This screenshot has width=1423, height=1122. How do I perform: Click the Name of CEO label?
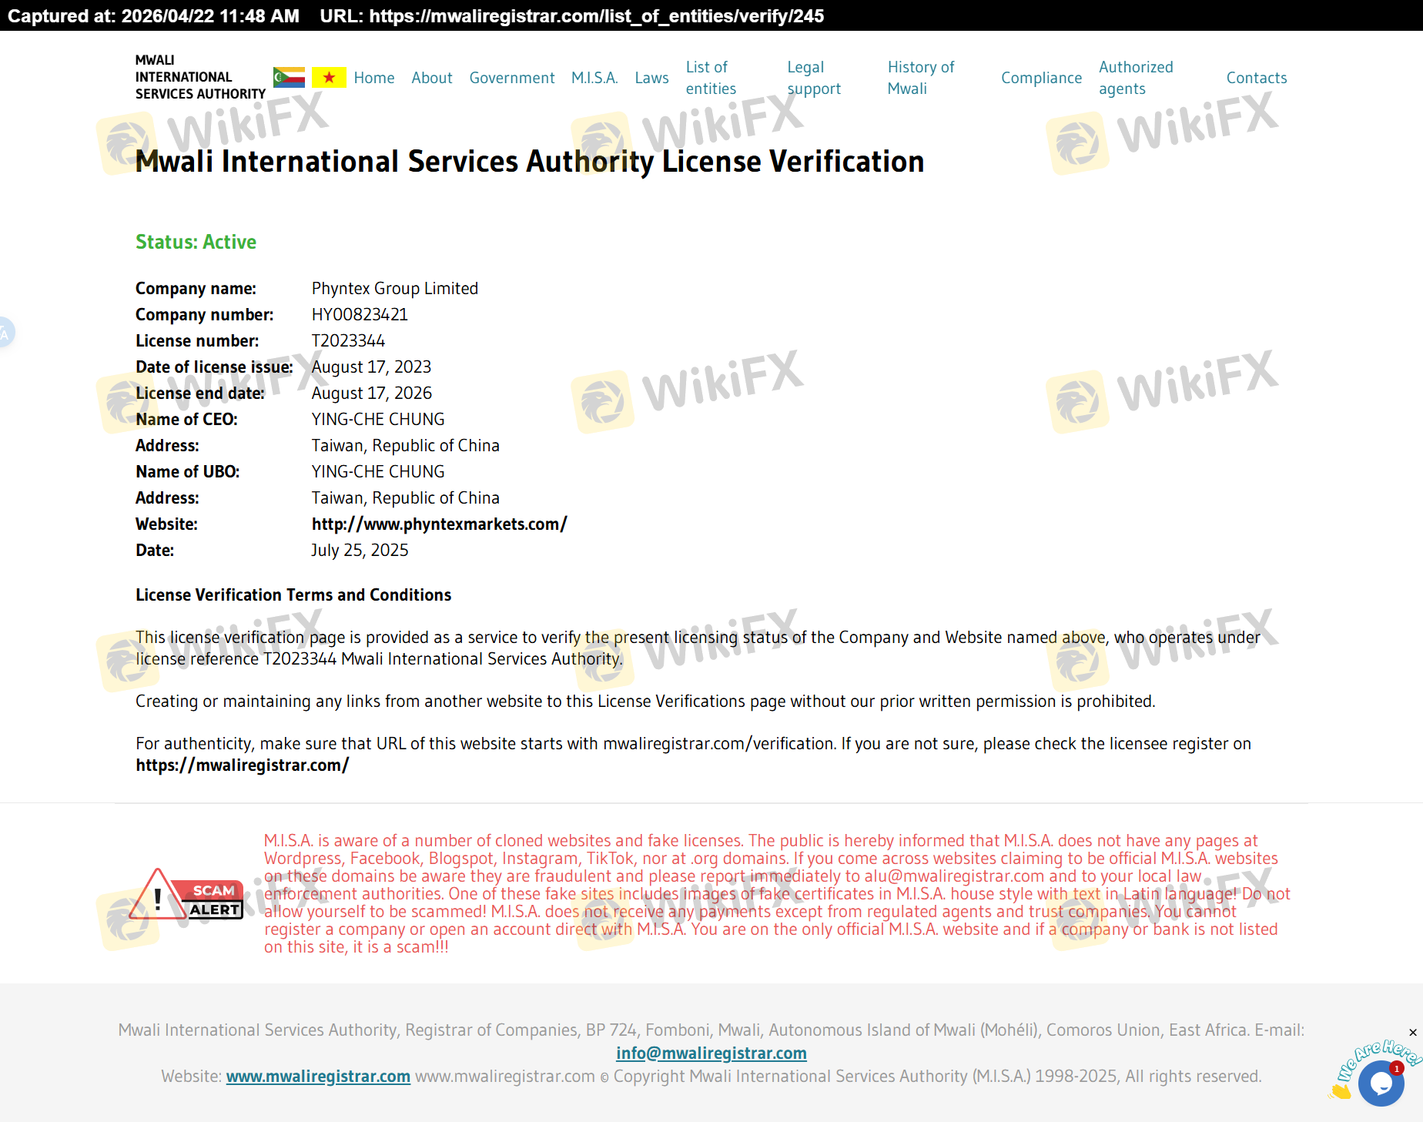point(186,420)
